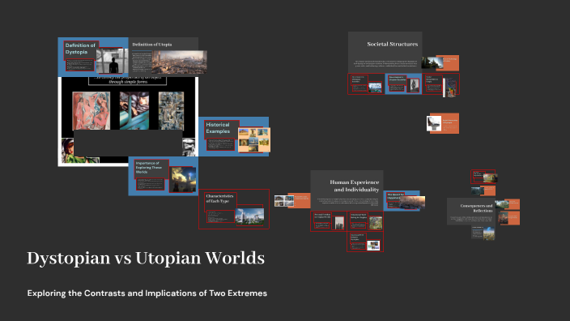Select the Definition of Utopia heading
This screenshot has height=321, width=570.
click(x=152, y=45)
